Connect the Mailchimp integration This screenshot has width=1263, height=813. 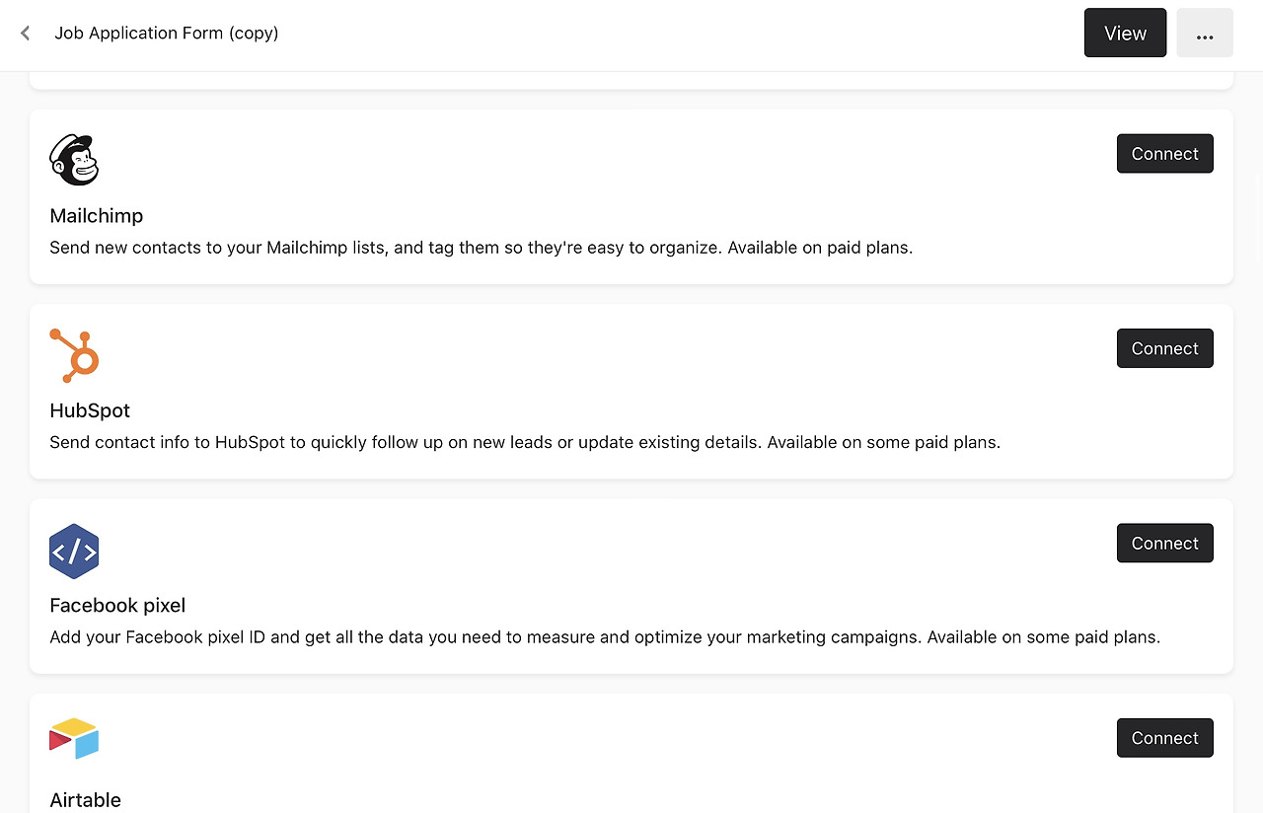pyautogui.click(x=1164, y=154)
